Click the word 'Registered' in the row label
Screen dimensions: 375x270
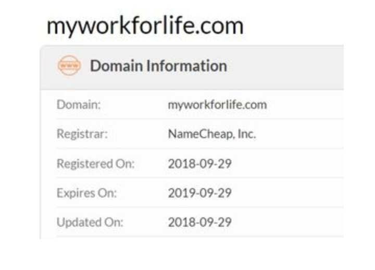pyautogui.click(x=84, y=164)
